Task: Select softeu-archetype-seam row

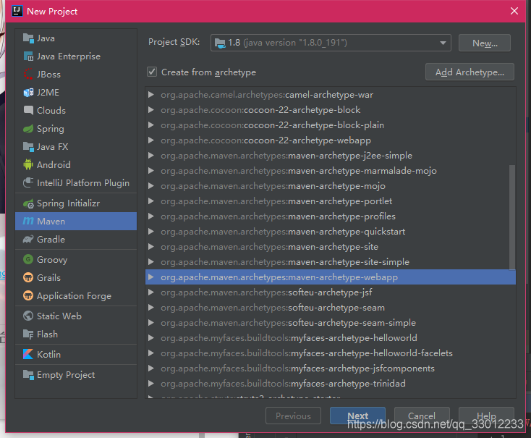Action: tap(331, 308)
